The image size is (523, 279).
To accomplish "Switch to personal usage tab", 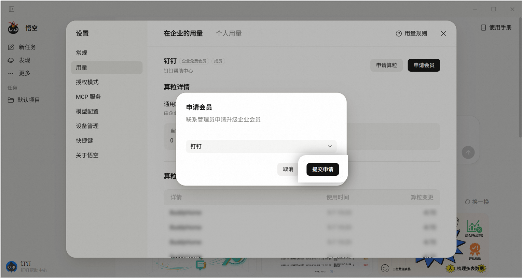I will pyautogui.click(x=229, y=33).
